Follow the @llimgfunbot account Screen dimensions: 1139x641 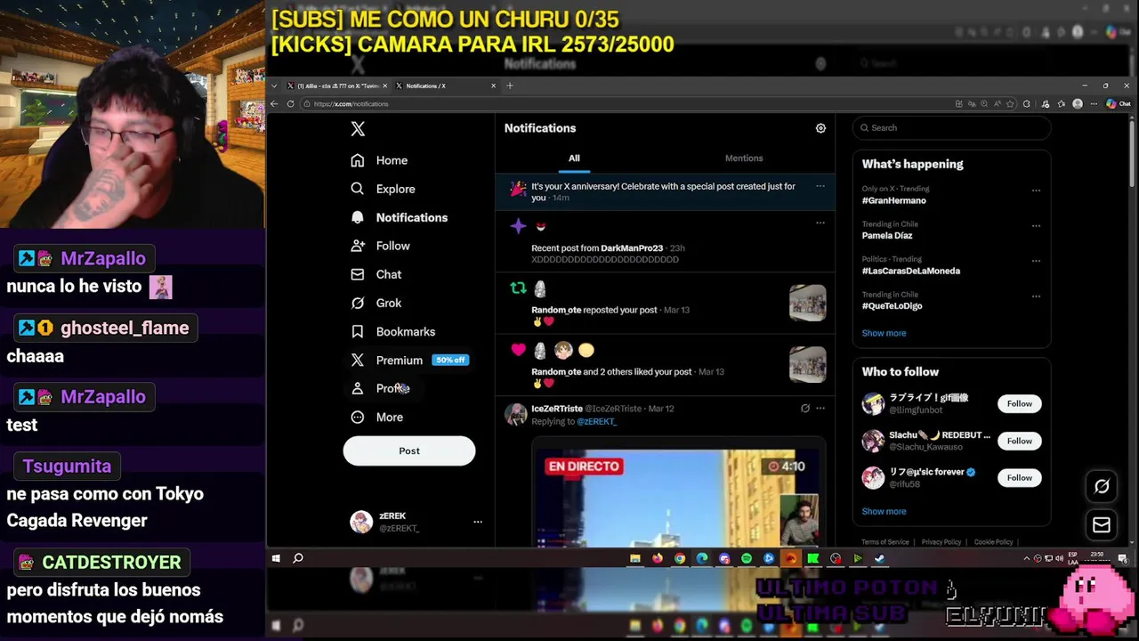(x=1019, y=403)
